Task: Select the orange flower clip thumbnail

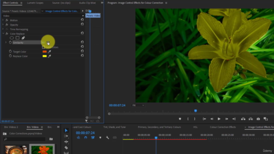Action: point(42,150)
